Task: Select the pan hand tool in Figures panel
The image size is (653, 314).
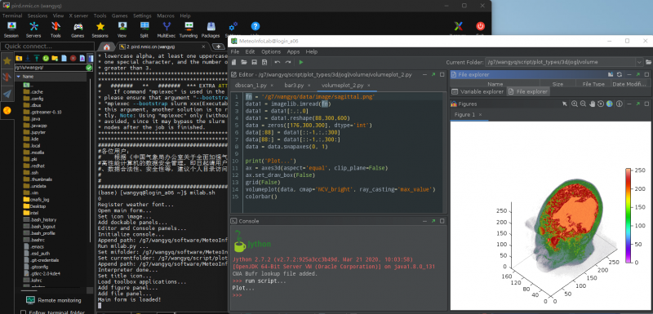Action: (x=592, y=104)
